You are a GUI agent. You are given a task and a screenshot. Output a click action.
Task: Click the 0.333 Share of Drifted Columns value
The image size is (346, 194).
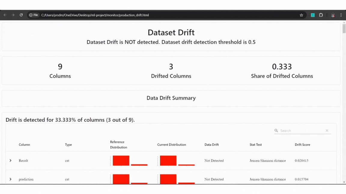tap(282, 66)
